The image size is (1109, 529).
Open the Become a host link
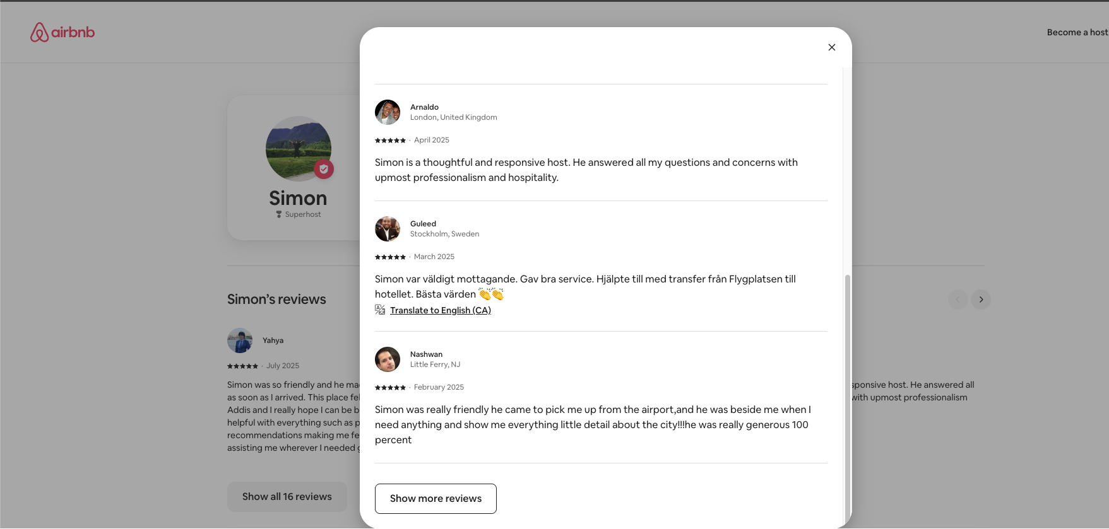point(1077,32)
